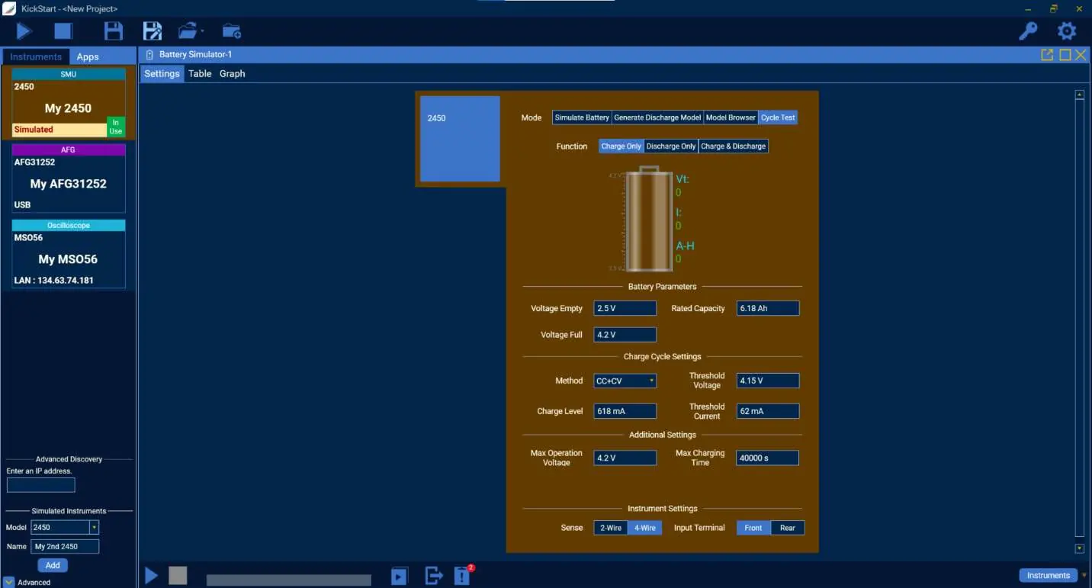Save the project with the floppy disk icon

click(114, 31)
